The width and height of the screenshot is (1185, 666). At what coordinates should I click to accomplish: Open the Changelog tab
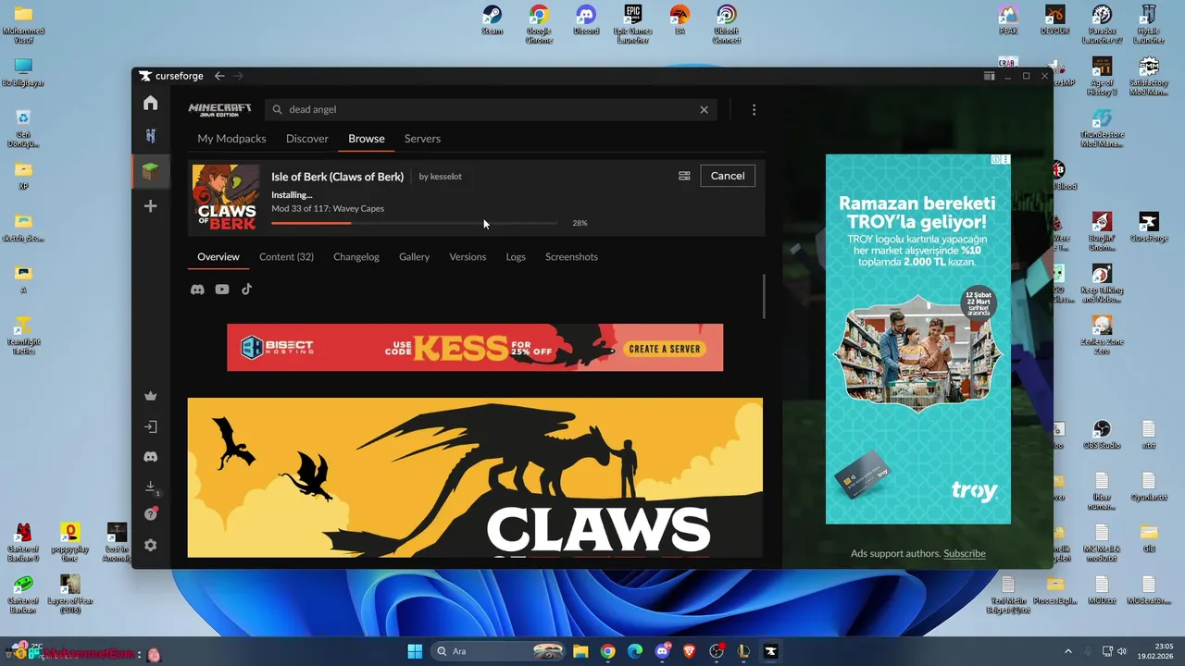[x=356, y=257]
